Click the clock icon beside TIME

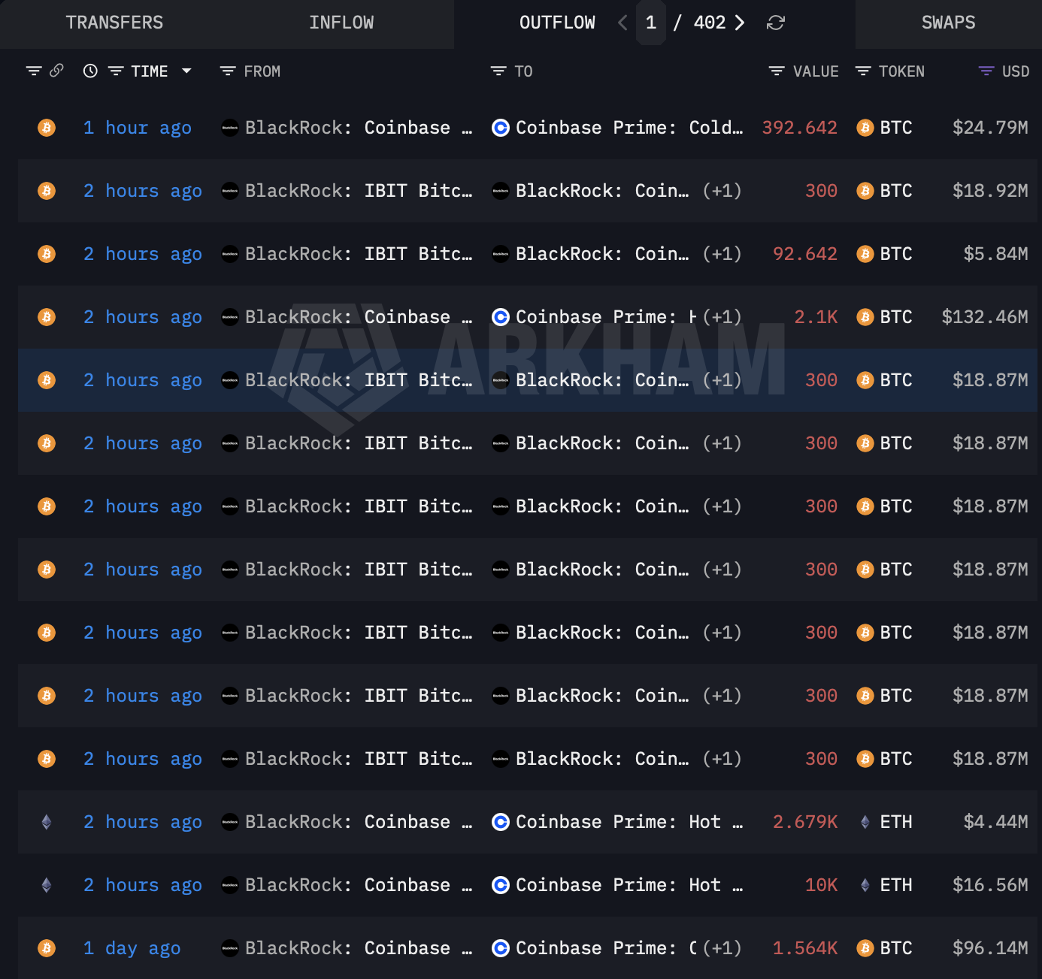[x=90, y=71]
